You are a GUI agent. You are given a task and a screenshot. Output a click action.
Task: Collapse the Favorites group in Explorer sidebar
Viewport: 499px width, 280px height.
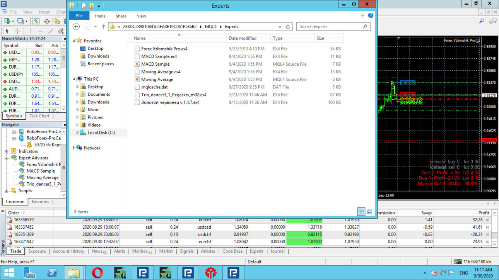click(74, 41)
